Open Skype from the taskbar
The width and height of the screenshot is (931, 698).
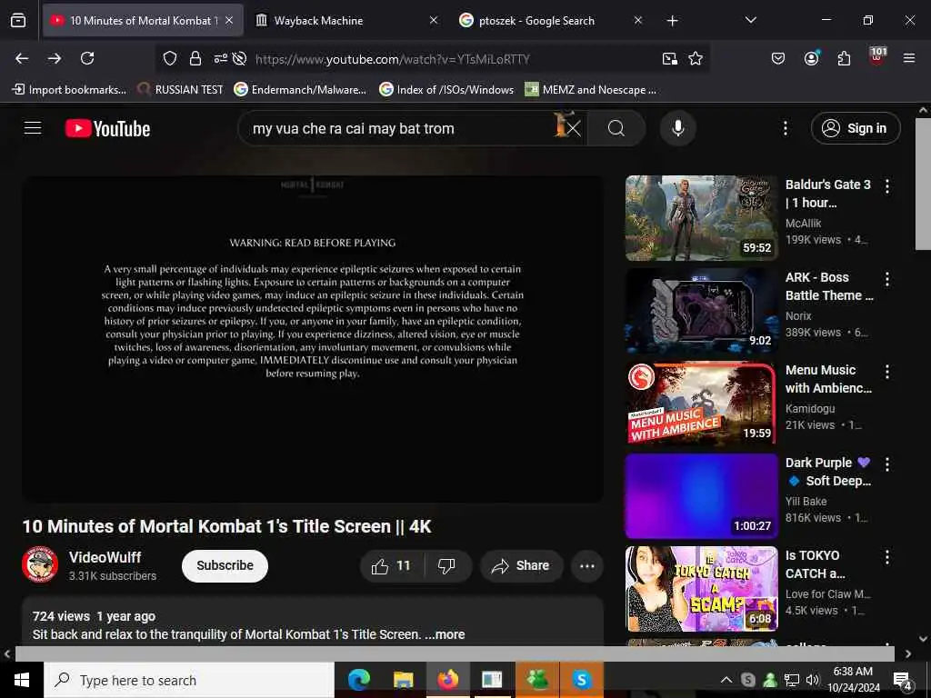coord(582,680)
